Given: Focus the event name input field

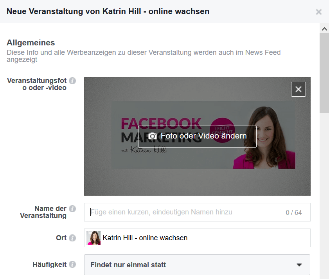Looking at the screenshot, I should [x=197, y=212].
